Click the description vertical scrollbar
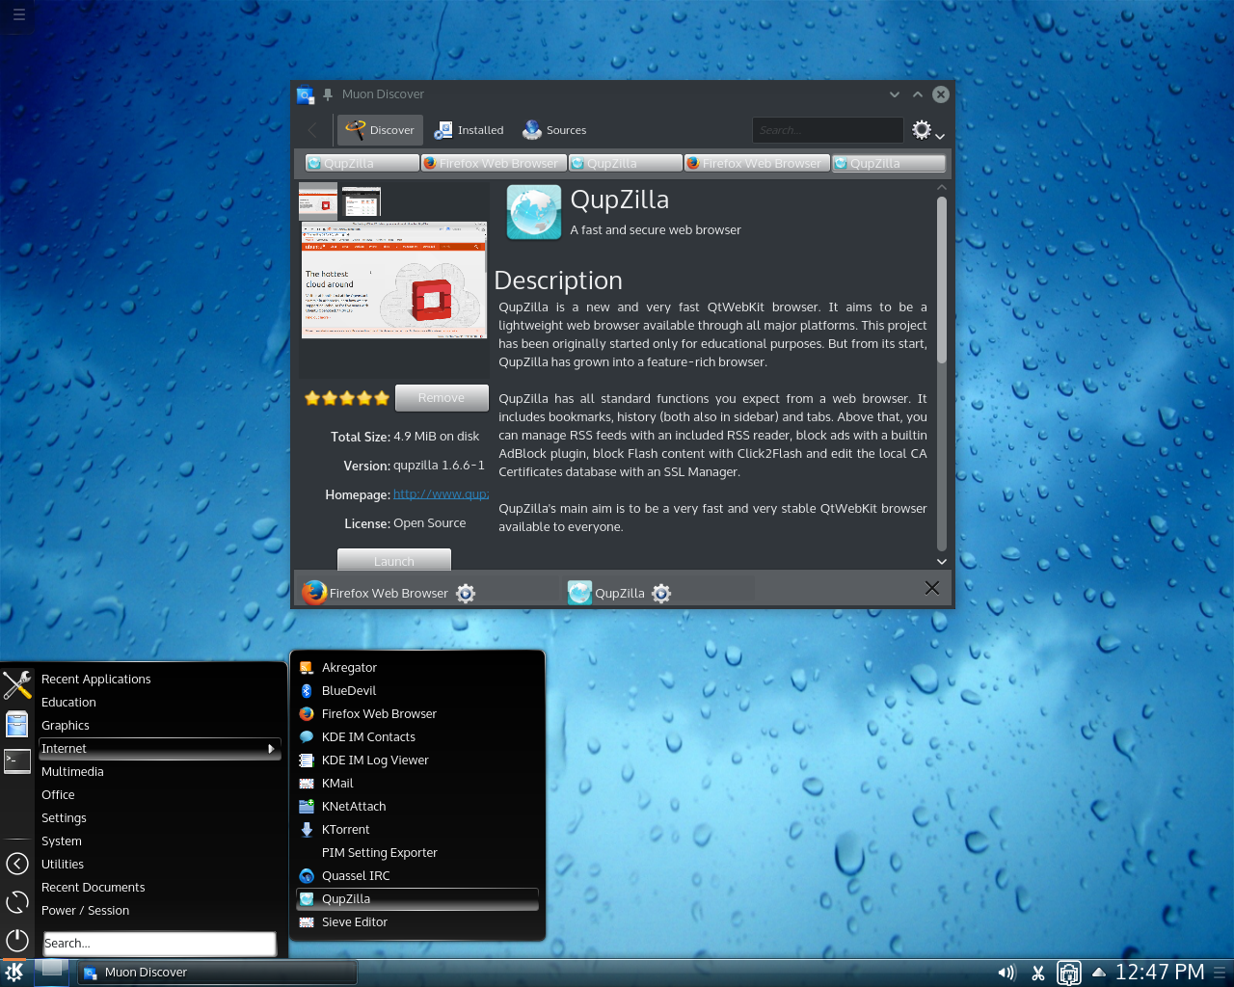1234x987 pixels. pyautogui.click(x=942, y=280)
